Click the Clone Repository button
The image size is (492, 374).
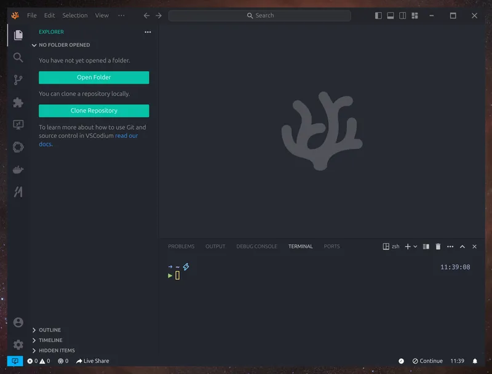[94, 111]
